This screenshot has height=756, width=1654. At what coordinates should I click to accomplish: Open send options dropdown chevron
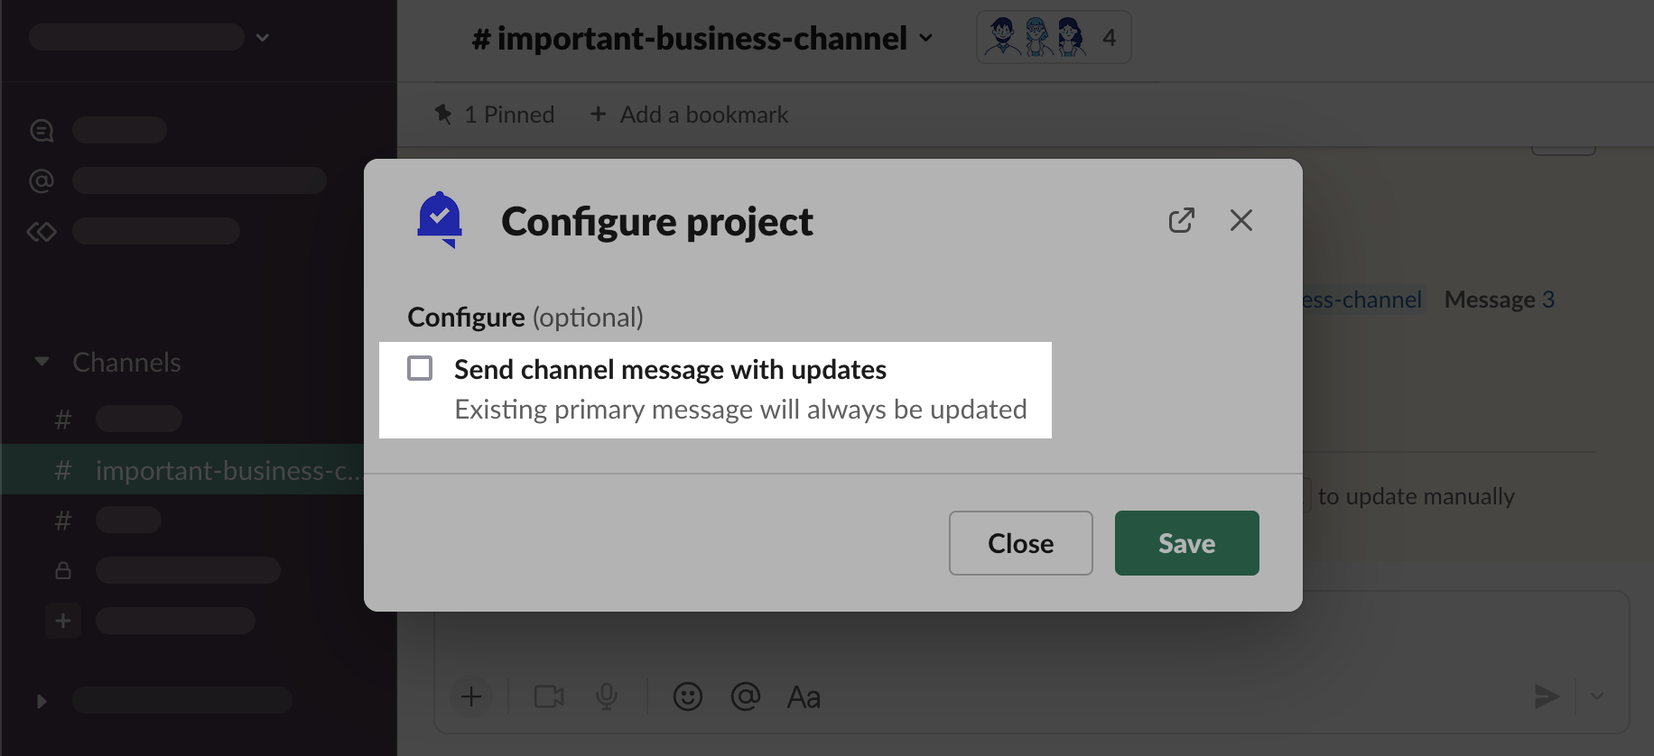1597,696
